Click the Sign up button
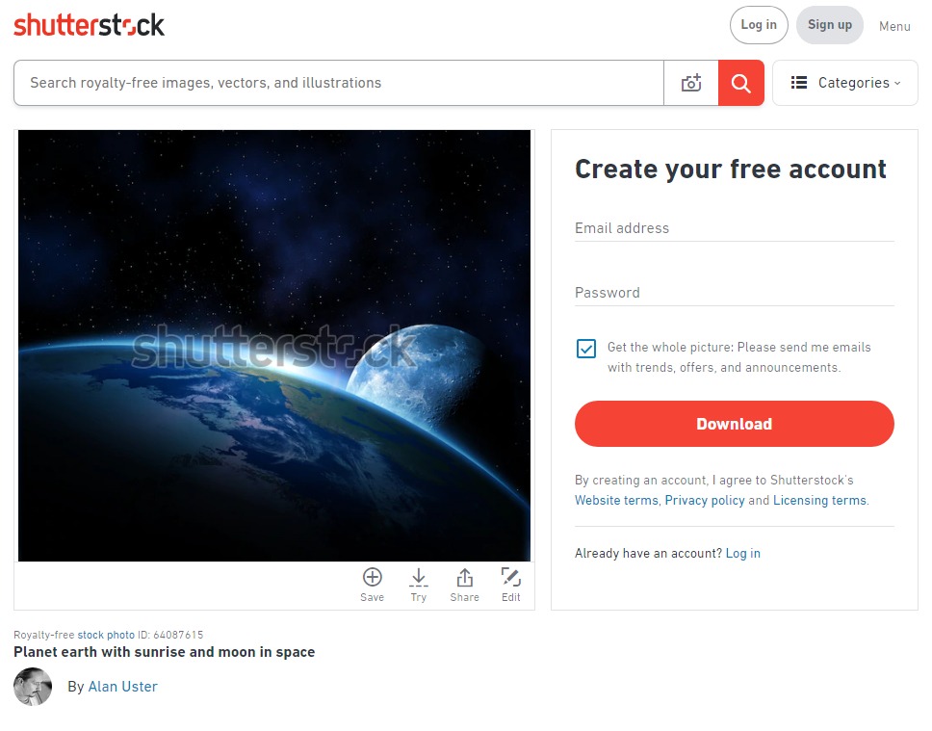 point(830,25)
